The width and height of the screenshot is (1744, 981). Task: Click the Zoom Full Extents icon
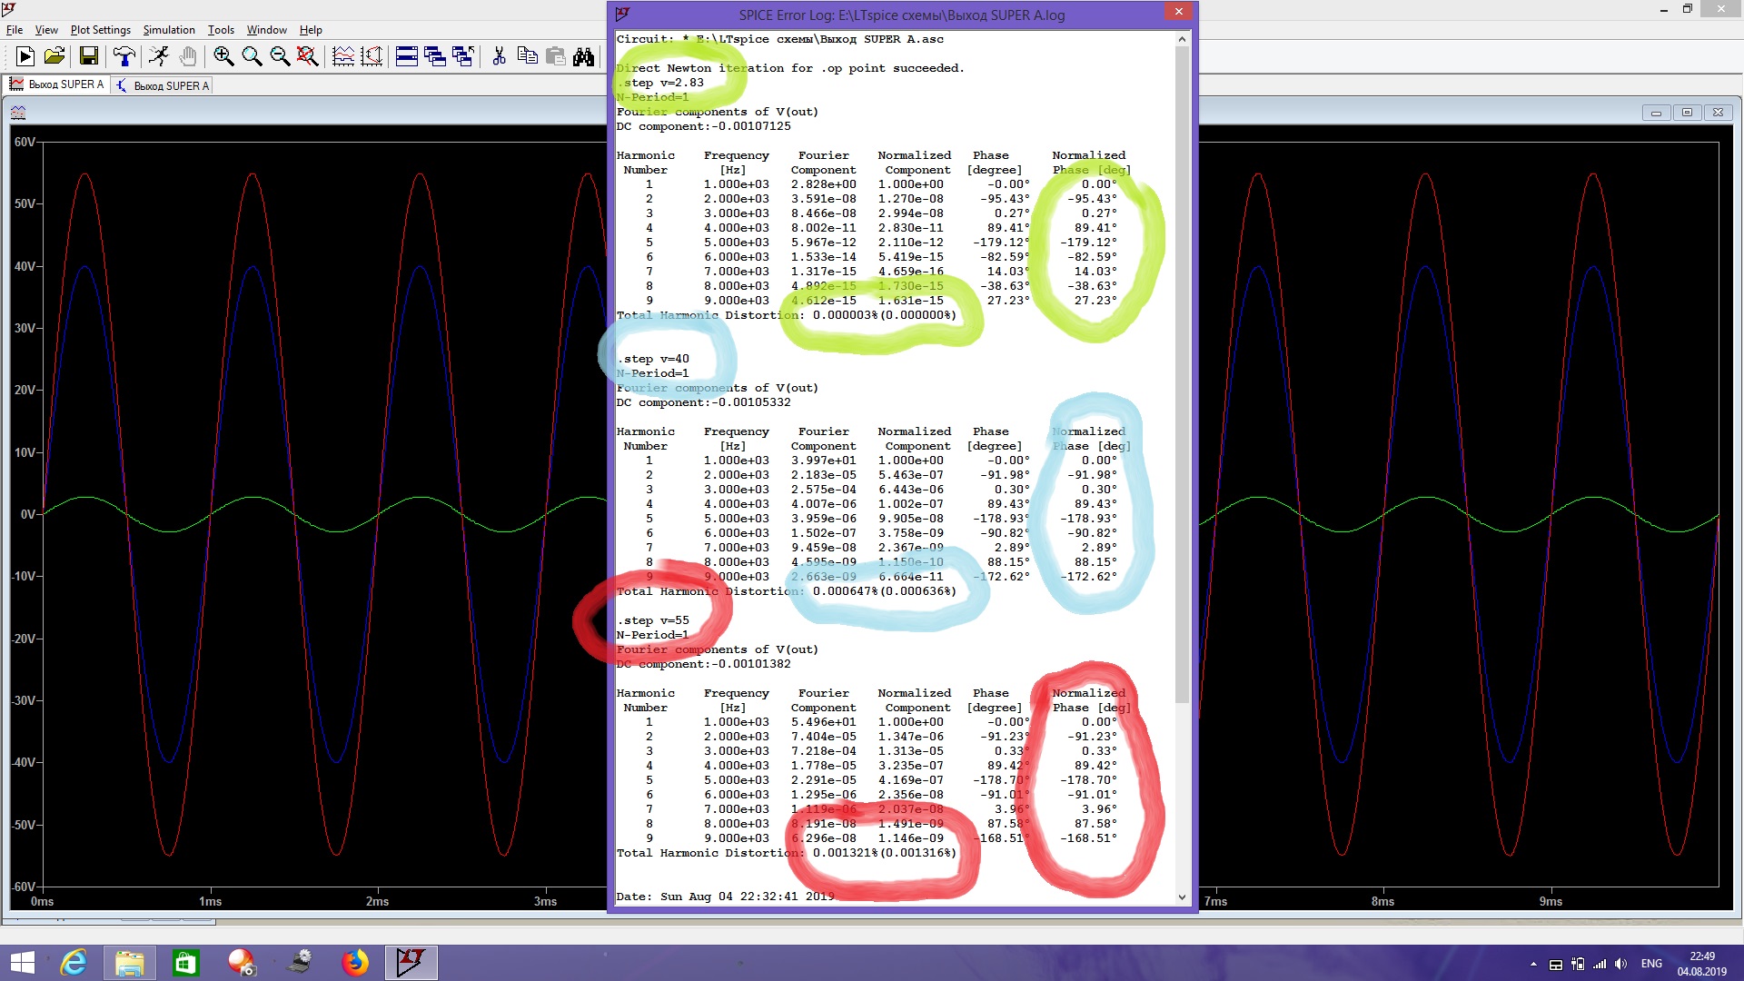(x=308, y=56)
